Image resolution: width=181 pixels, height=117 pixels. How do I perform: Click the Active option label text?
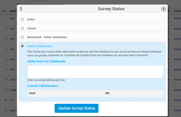(31, 19)
